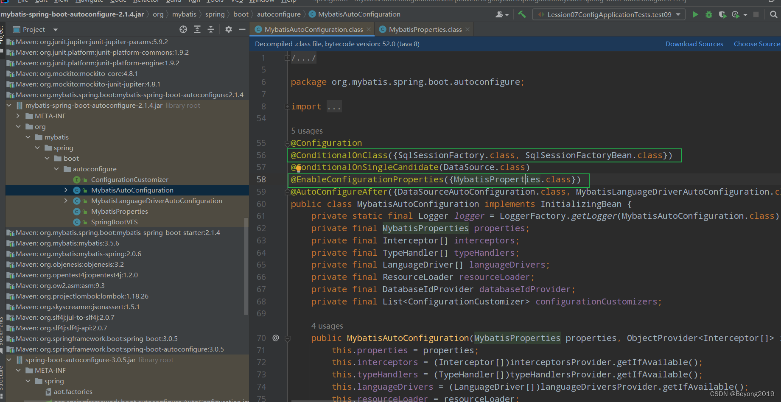Select ConfigurationCustomizer in project tree

point(129,179)
